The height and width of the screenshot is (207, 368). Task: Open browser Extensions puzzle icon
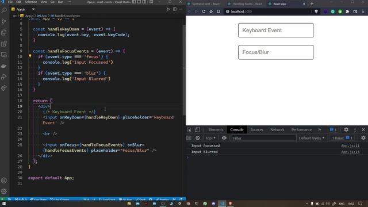point(347,11)
